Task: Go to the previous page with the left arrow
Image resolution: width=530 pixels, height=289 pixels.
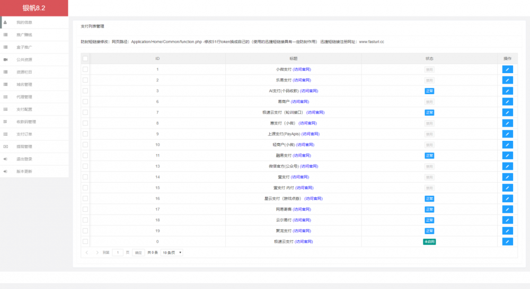Action: (87, 252)
